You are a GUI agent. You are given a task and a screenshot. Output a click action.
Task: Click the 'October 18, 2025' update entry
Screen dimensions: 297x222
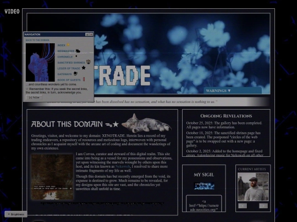click(x=223, y=139)
